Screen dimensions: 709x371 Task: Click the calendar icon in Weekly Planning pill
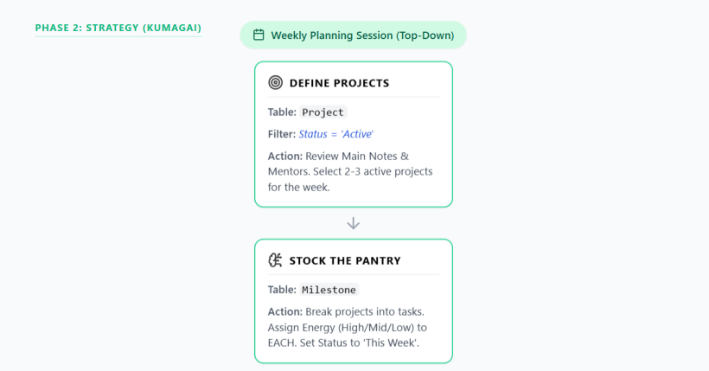tap(259, 35)
